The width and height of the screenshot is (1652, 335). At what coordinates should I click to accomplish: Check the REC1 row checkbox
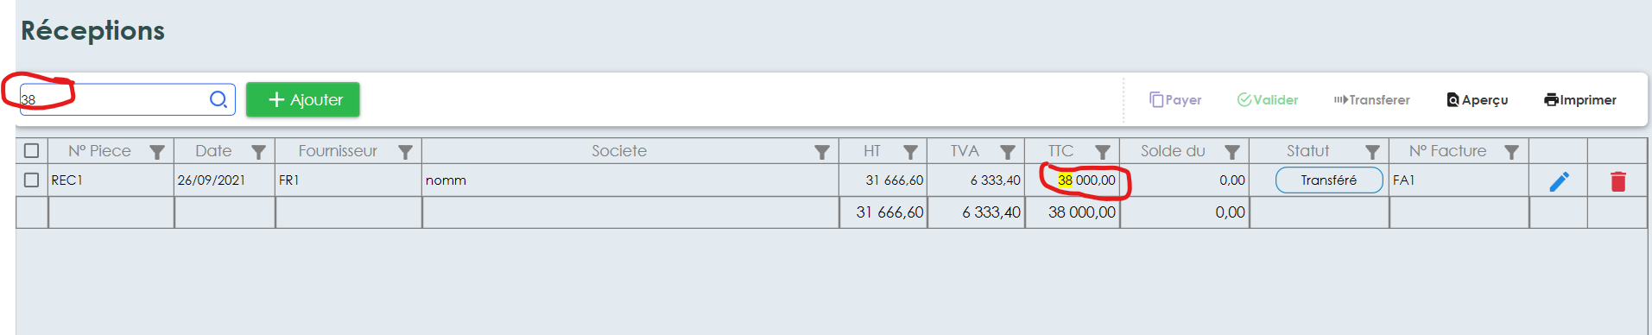32,180
